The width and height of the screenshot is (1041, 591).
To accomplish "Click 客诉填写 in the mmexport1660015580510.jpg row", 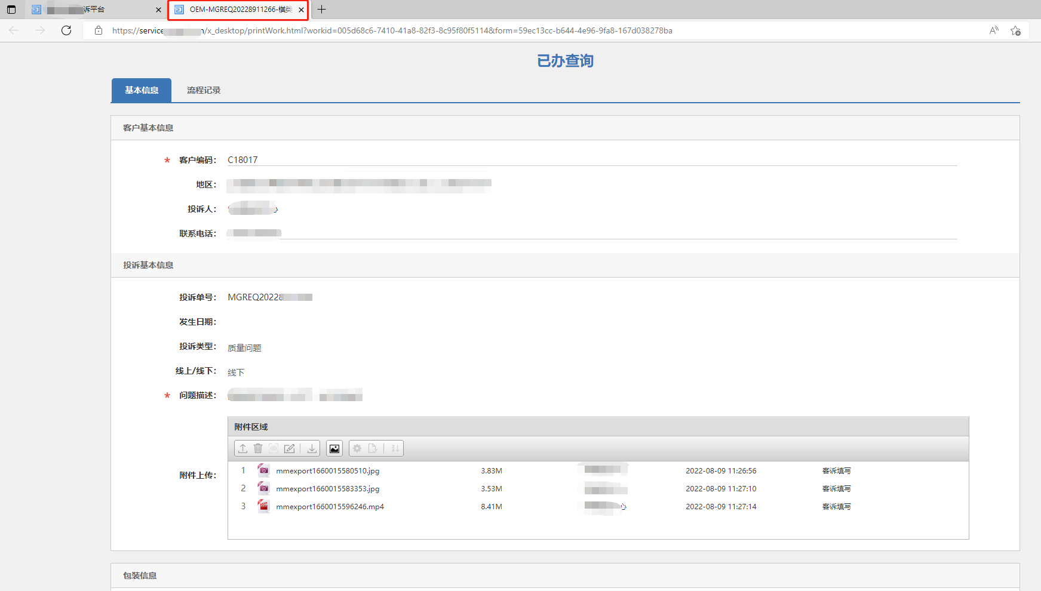I will click(x=837, y=471).
